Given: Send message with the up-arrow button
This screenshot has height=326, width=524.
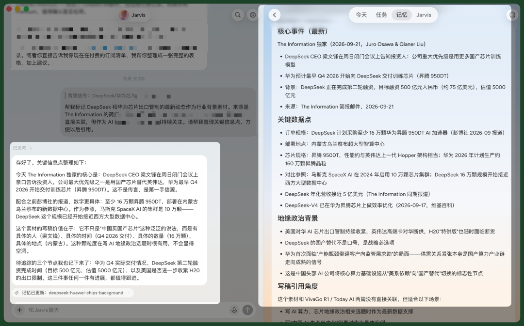Looking at the screenshot, I should pos(247,310).
